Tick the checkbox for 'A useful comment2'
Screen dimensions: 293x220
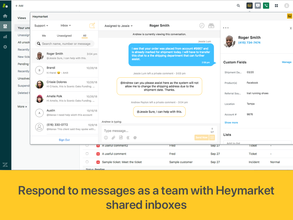pos(87,146)
